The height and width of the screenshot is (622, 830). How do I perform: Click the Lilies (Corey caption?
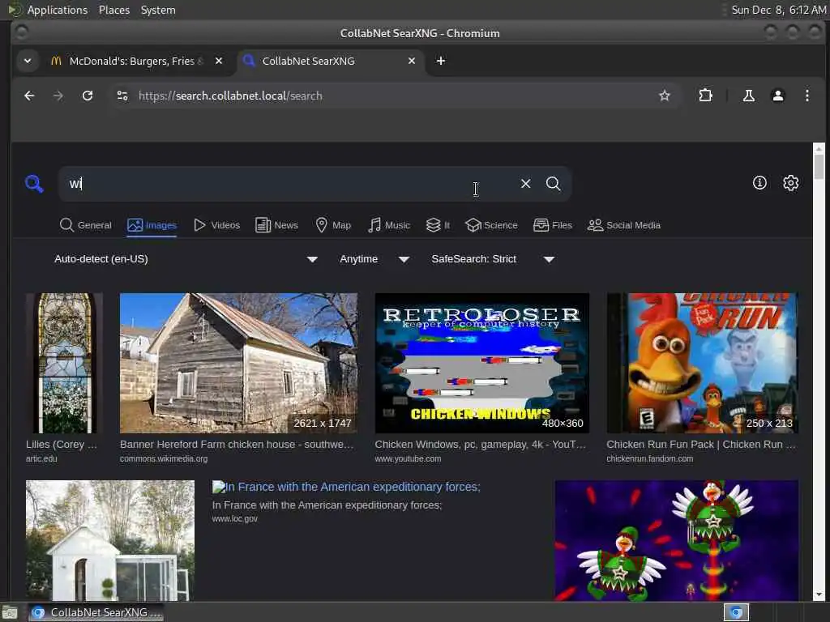tap(62, 445)
